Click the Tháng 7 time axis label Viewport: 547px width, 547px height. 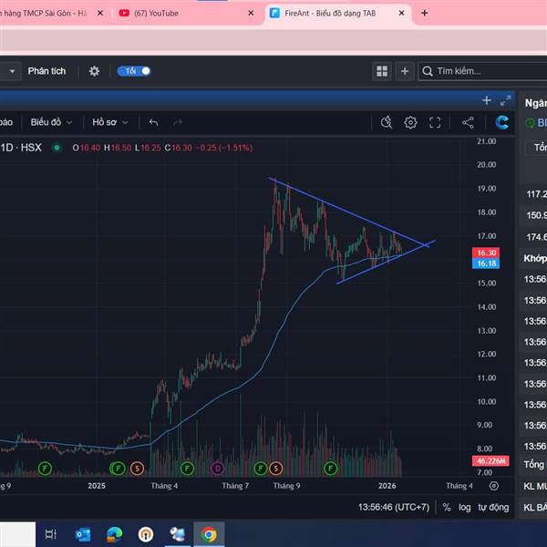coord(235,486)
